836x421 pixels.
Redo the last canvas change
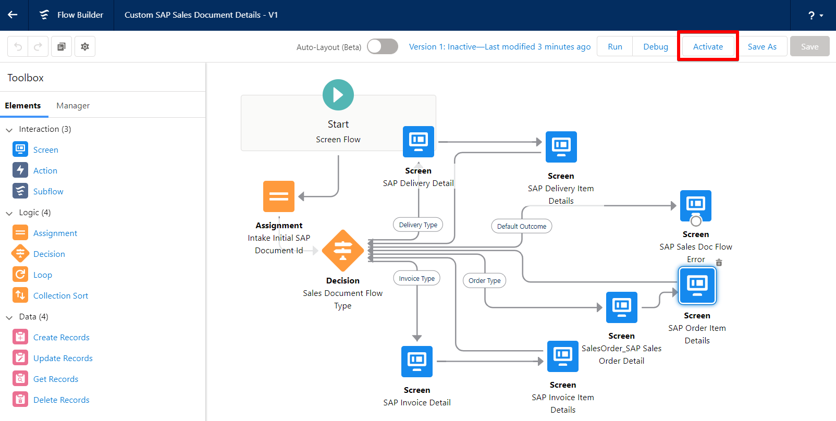click(38, 46)
